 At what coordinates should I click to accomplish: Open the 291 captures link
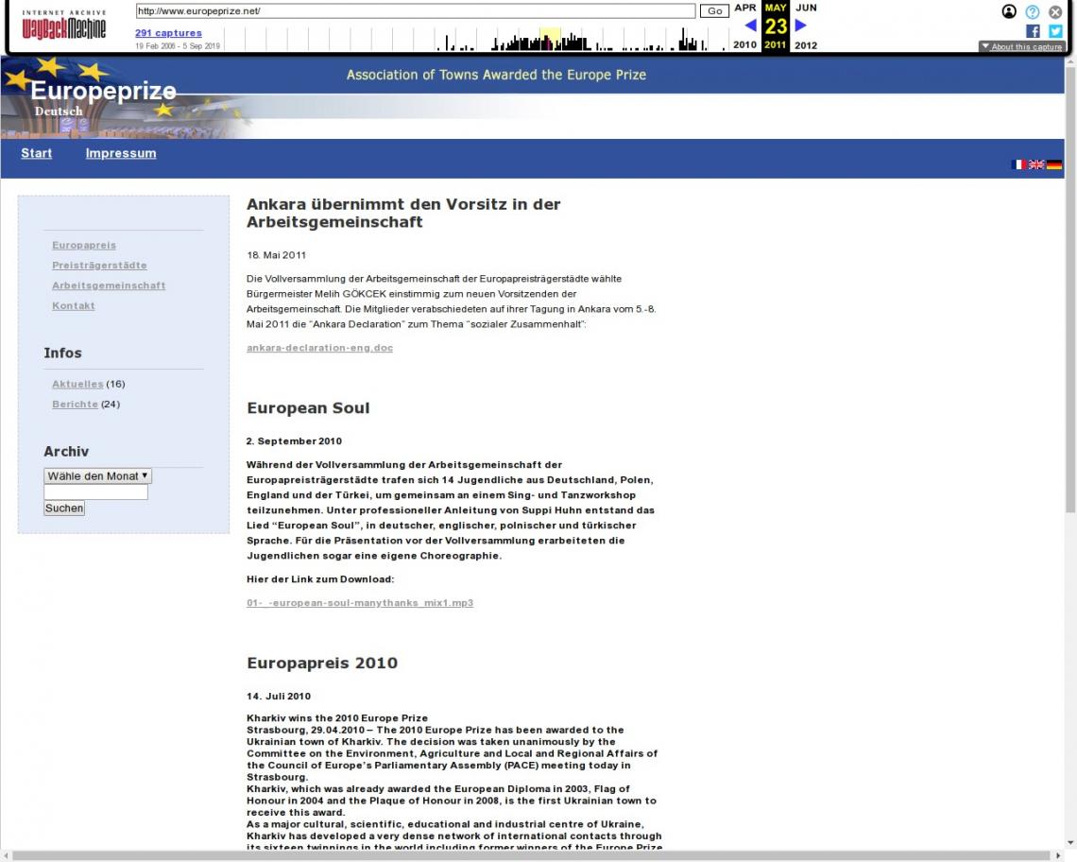(168, 33)
